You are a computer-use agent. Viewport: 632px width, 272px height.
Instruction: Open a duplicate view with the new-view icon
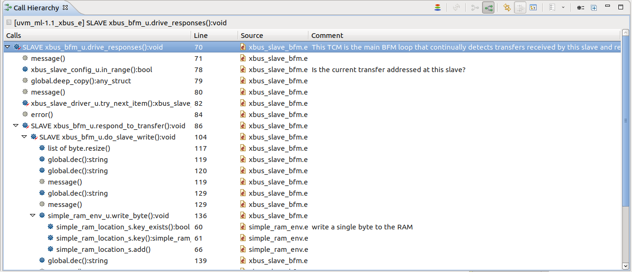(x=594, y=7)
